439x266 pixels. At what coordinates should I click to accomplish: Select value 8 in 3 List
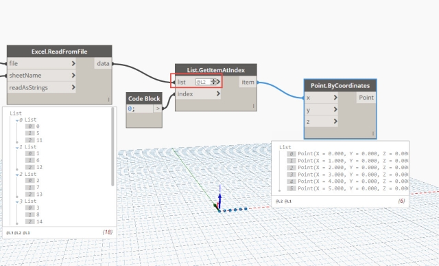coord(38,214)
